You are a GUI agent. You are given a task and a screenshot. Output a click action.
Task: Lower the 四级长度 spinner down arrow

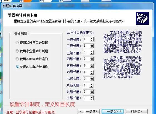[x=92, y=60]
